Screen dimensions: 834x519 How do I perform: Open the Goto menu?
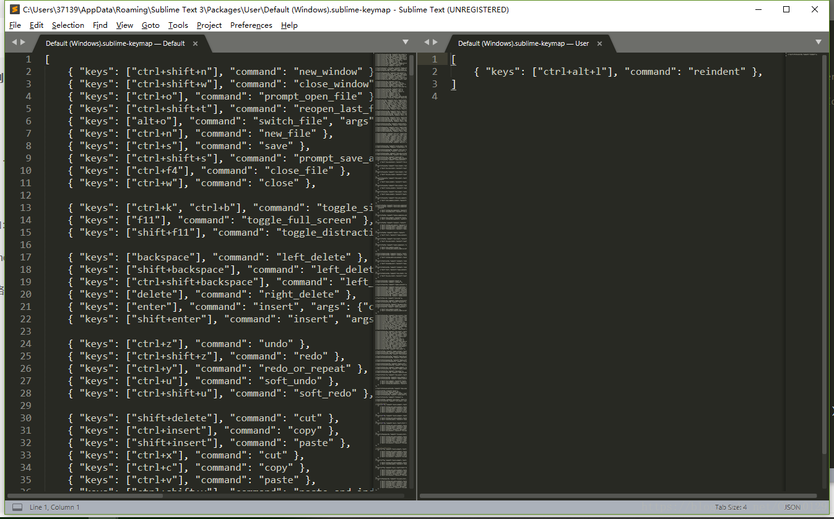150,25
